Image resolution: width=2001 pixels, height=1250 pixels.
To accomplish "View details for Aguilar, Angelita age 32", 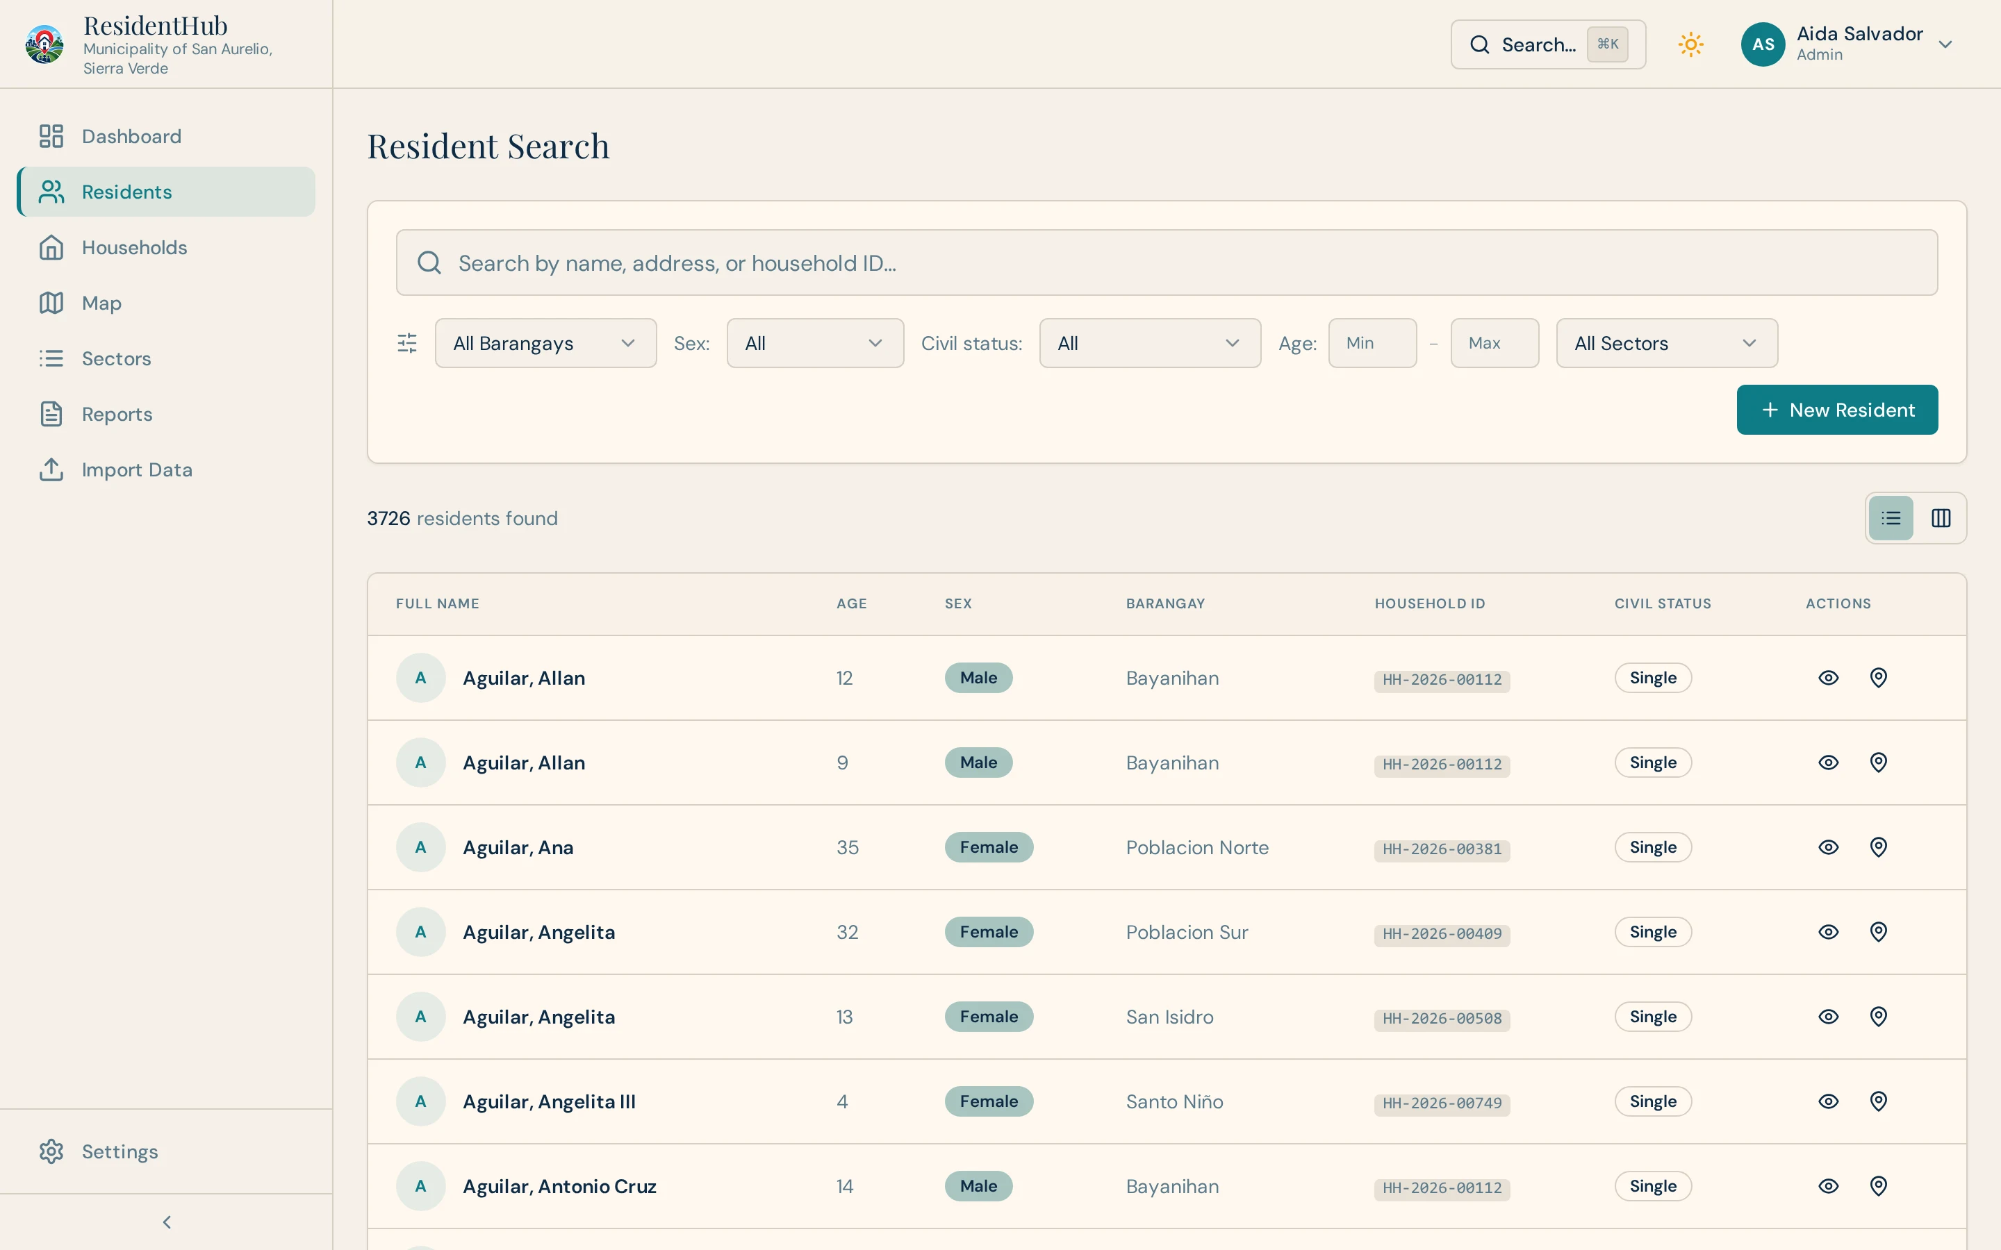I will pos(1828,932).
